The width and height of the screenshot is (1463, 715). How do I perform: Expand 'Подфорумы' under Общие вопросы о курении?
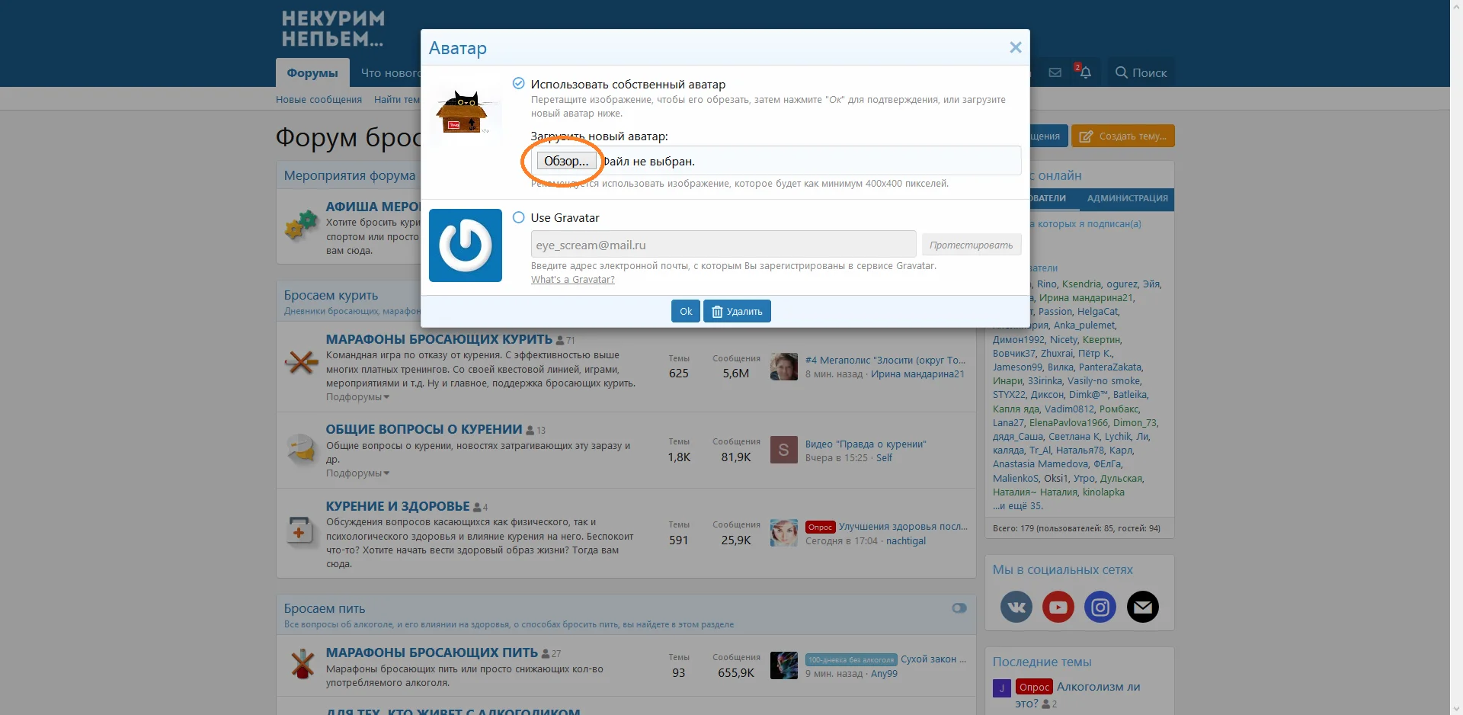coord(357,473)
